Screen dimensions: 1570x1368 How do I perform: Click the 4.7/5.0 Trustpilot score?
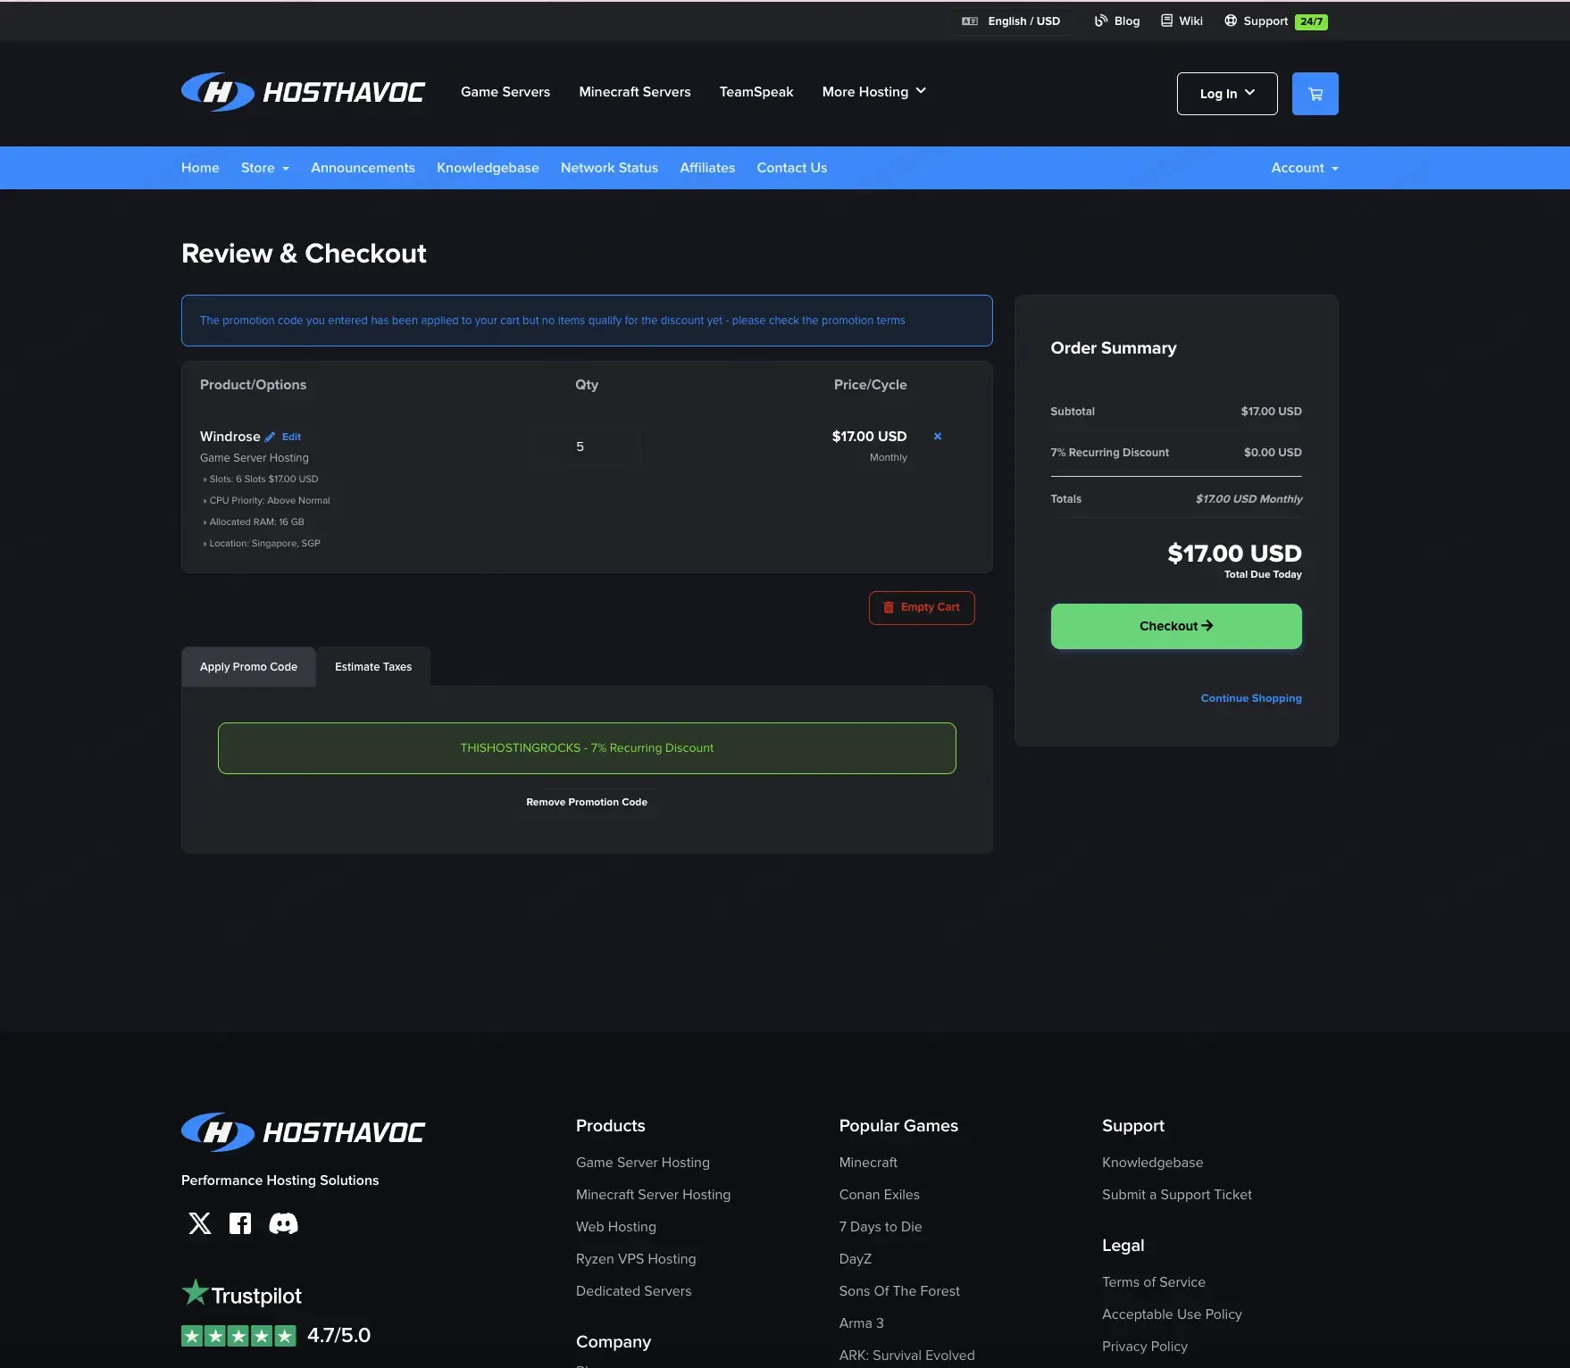[x=338, y=1336]
